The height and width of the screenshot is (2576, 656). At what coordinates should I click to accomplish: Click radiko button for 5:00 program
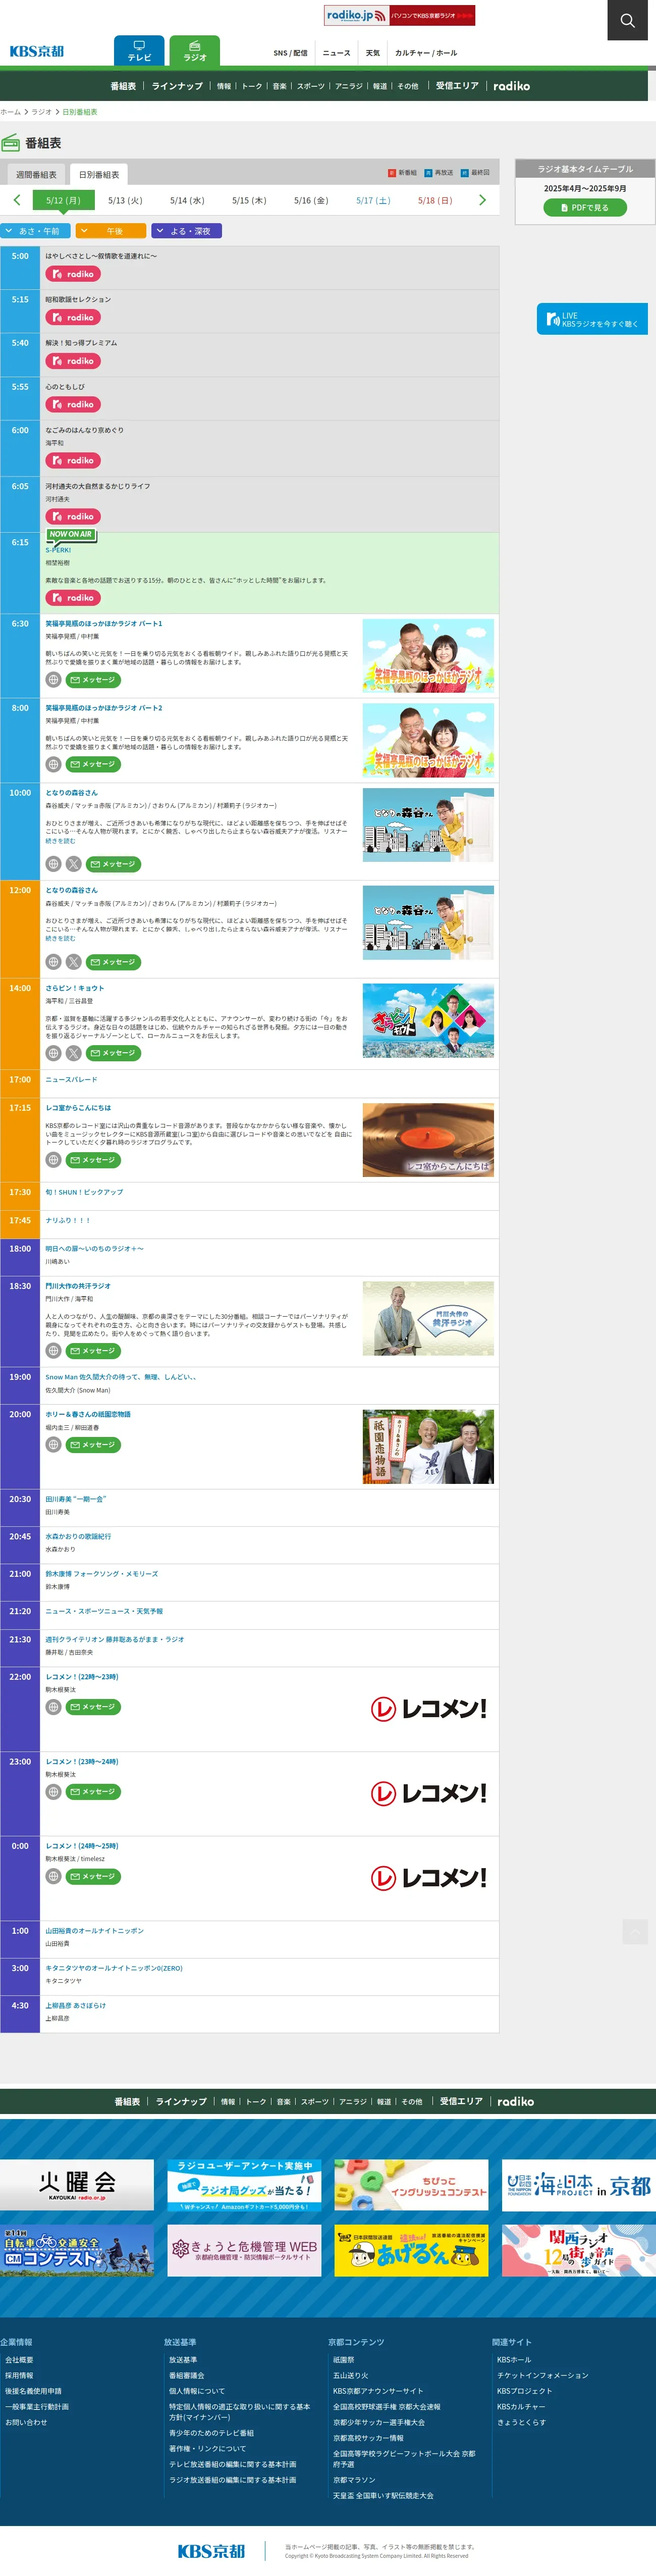[73, 274]
